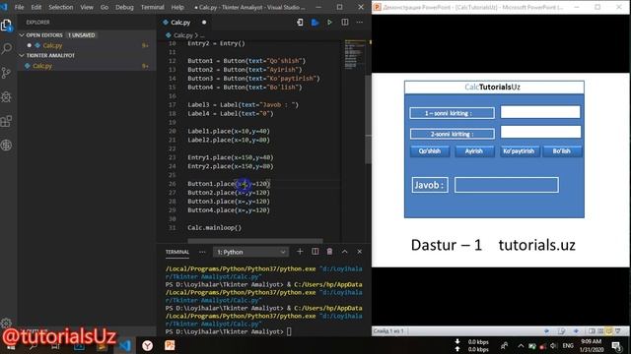
Task: Close the terminal panel
Action: coord(359,252)
